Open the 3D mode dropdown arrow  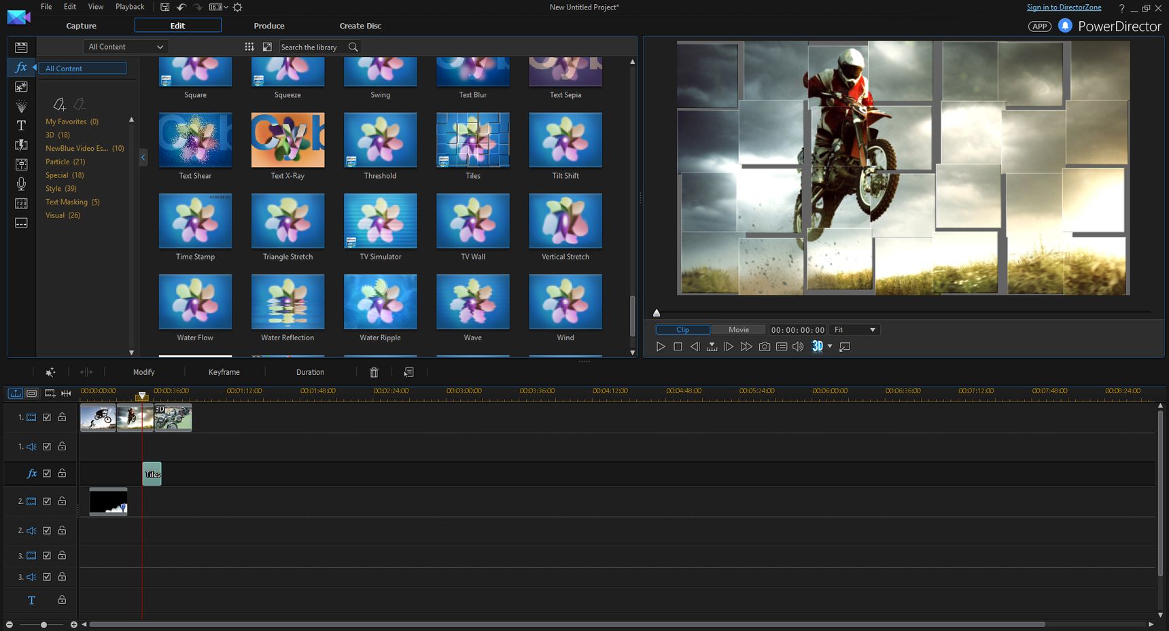click(x=830, y=346)
